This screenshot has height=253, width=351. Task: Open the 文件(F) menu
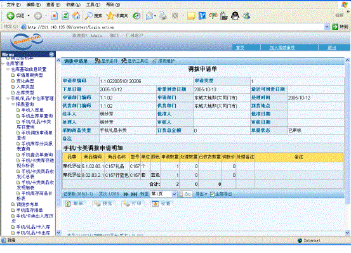(14, 4)
